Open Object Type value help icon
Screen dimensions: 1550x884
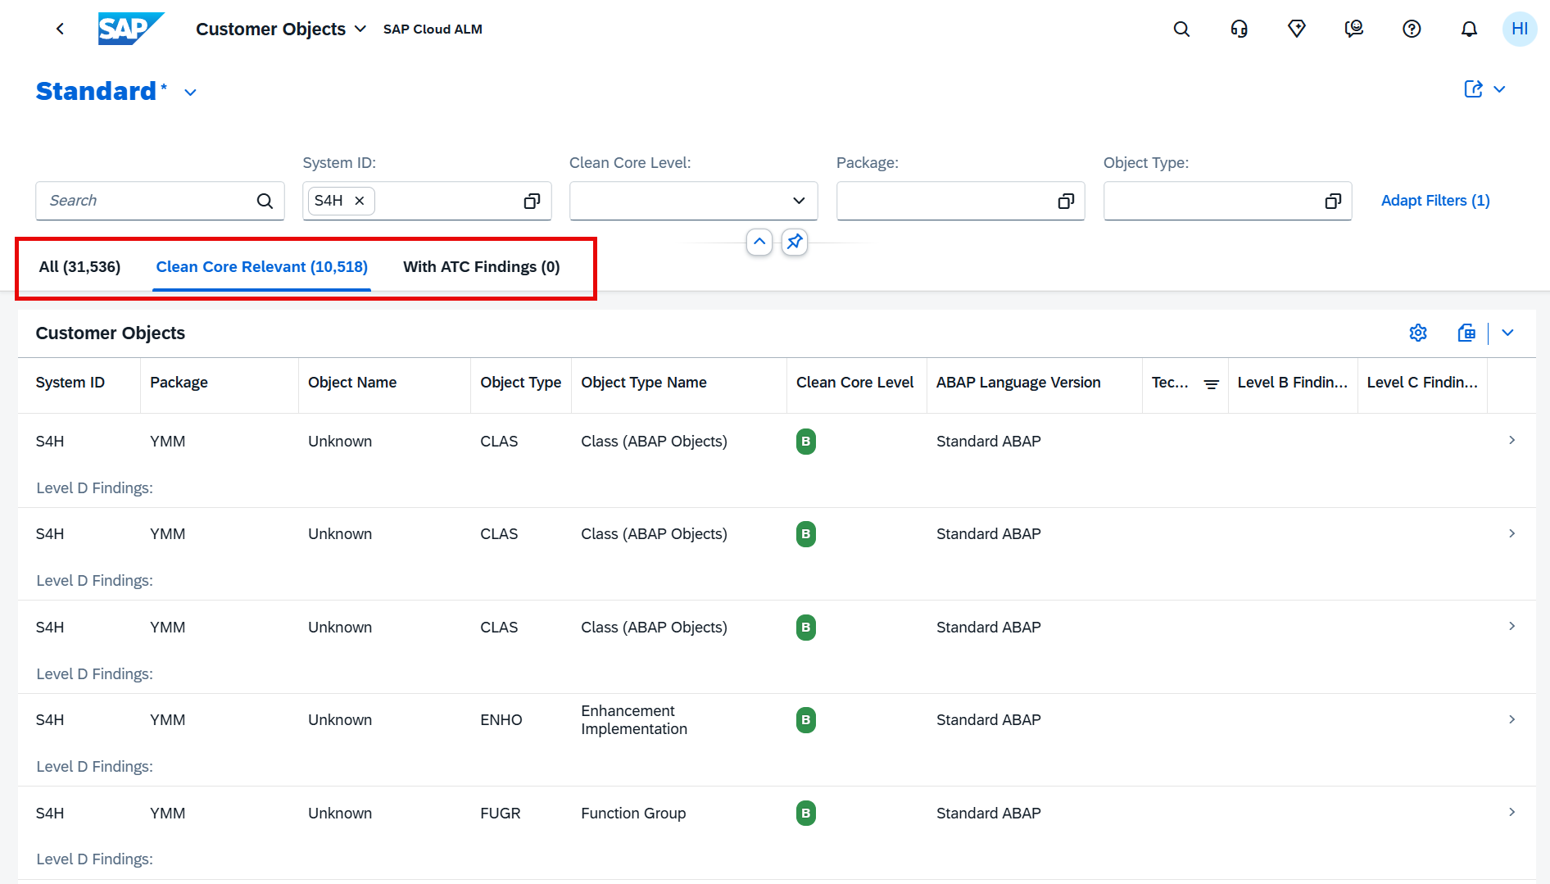[x=1333, y=201]
